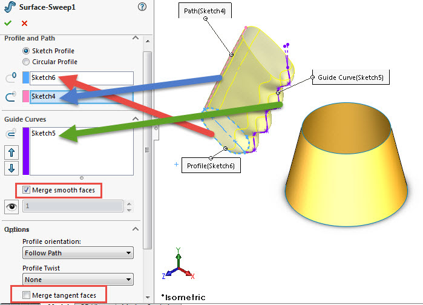Screen dimensions: 423x305
Task: Click the pink path color swatch
Action: pos(25,96)
